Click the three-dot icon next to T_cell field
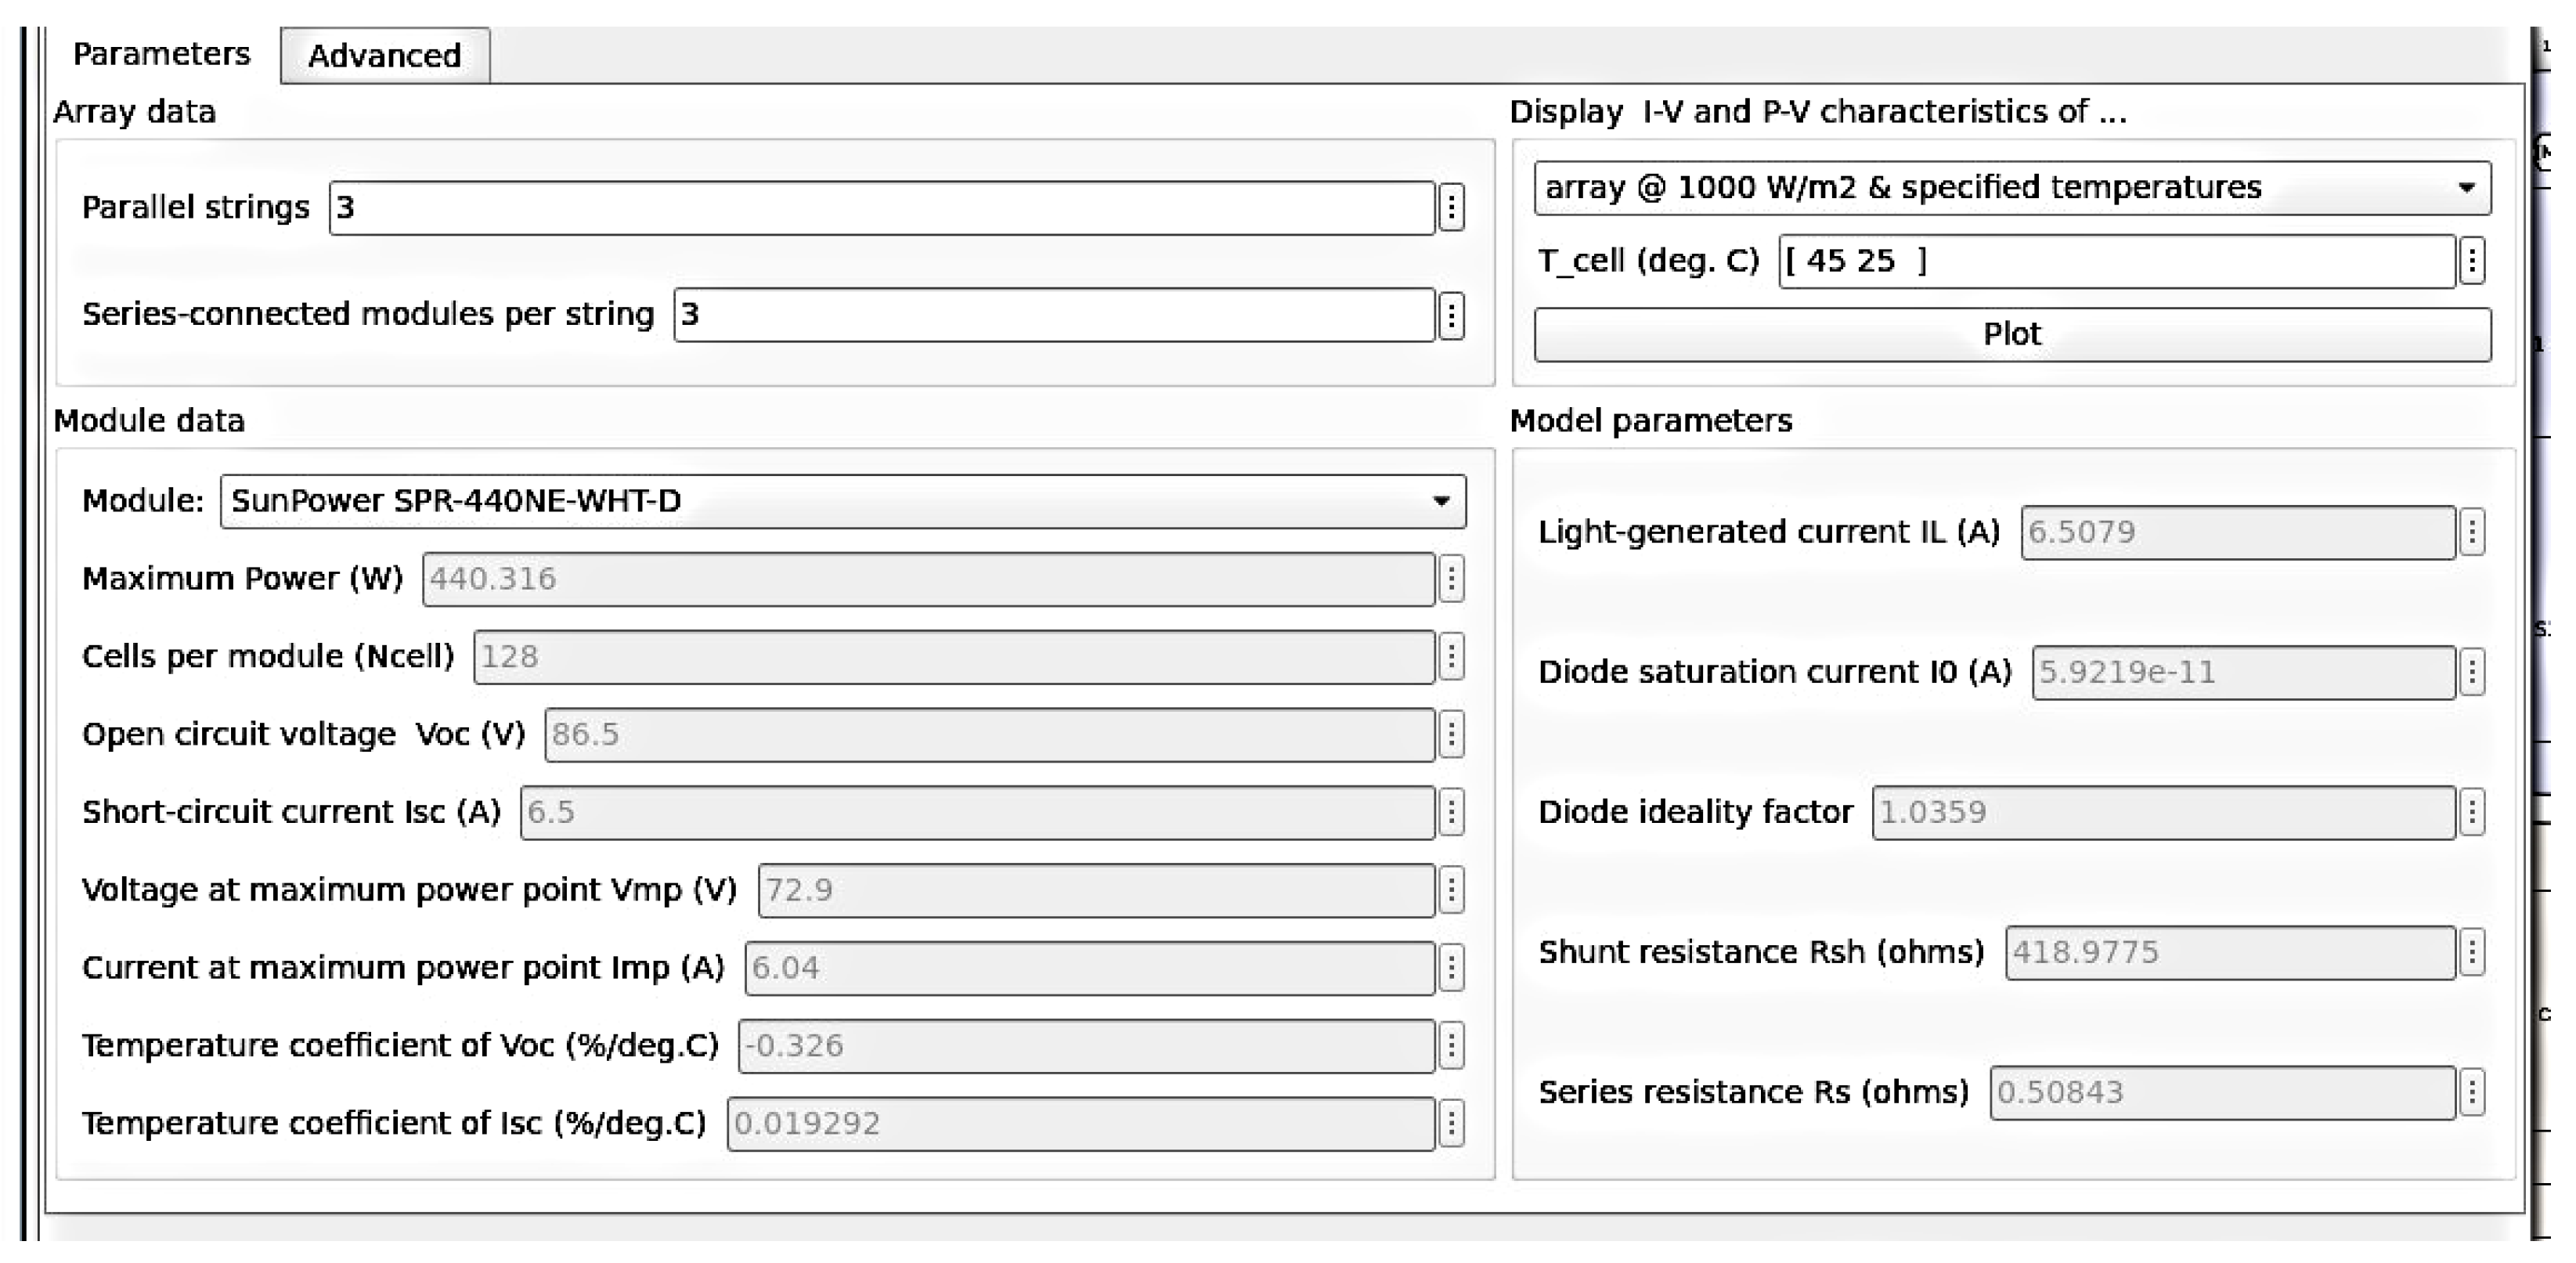 point(2471,261)
